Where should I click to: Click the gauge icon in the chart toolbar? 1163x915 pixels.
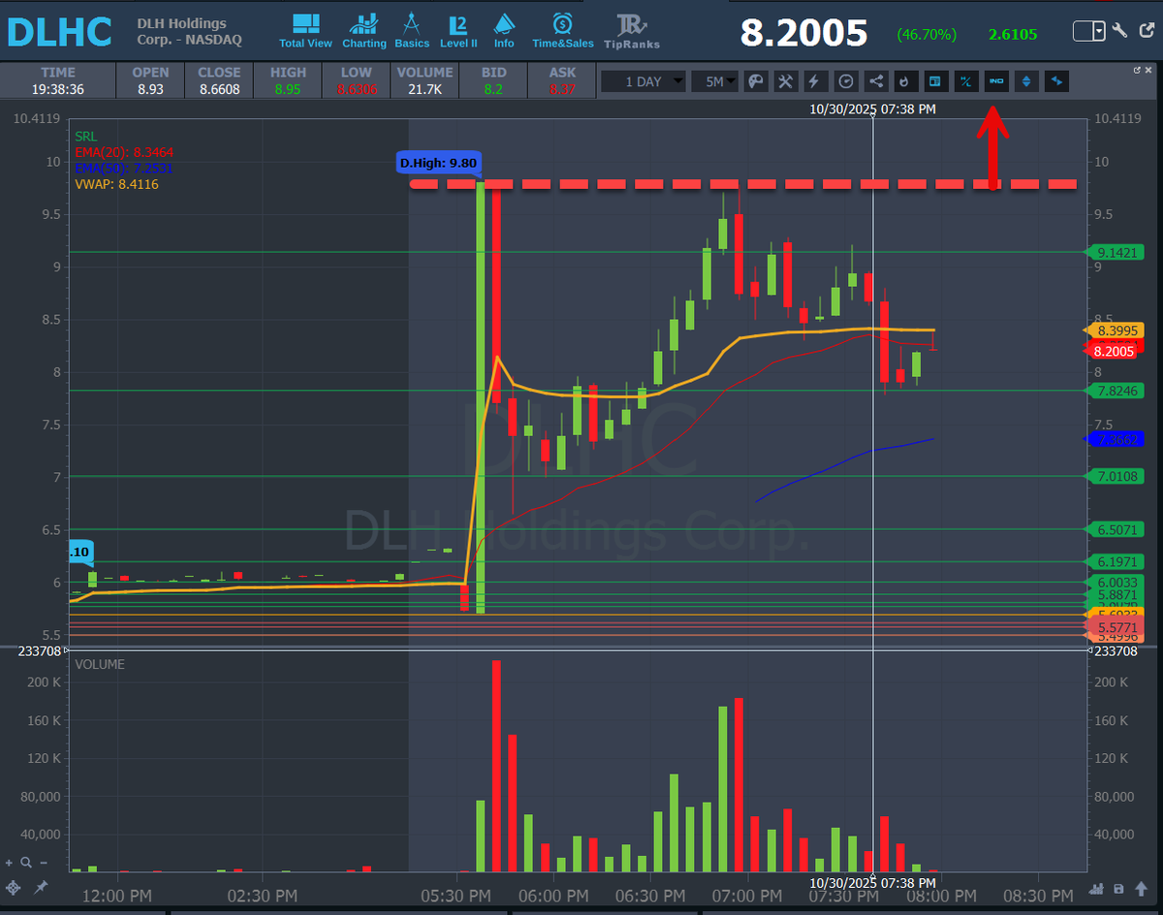pos(846,81)
